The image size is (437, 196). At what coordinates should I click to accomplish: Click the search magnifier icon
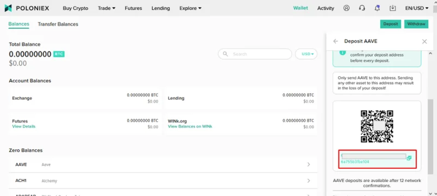(225, 54)
